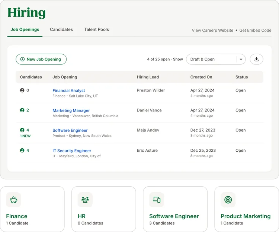Click candidate icon for Marketing Manager row
Screen dimensions: 279x232
point(22,110)
